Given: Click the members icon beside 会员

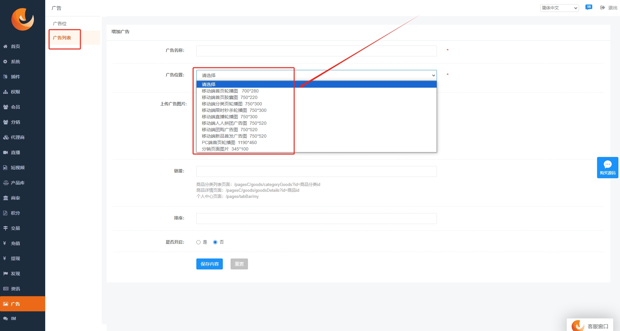Looking at the screenshot, I should pos(5,107).
